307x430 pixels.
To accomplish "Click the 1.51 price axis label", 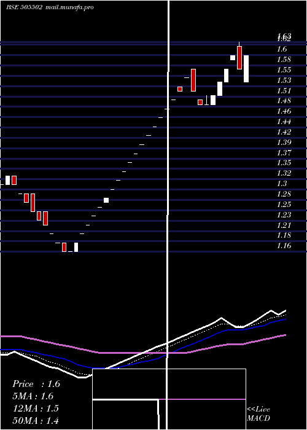I will (x=284, y=91).
